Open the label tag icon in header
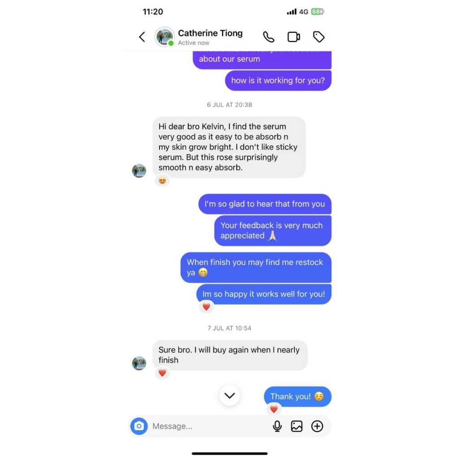 319,37
